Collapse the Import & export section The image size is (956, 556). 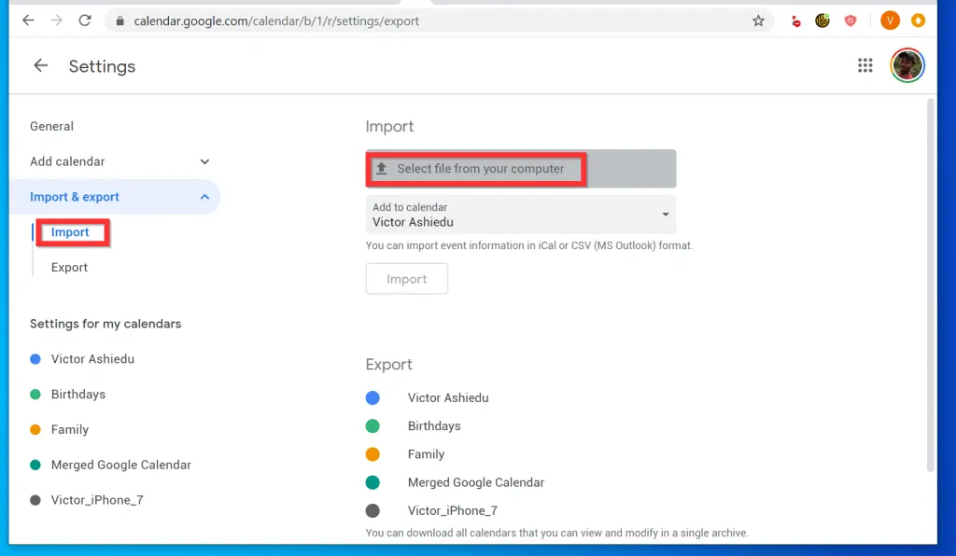[204, 197]
